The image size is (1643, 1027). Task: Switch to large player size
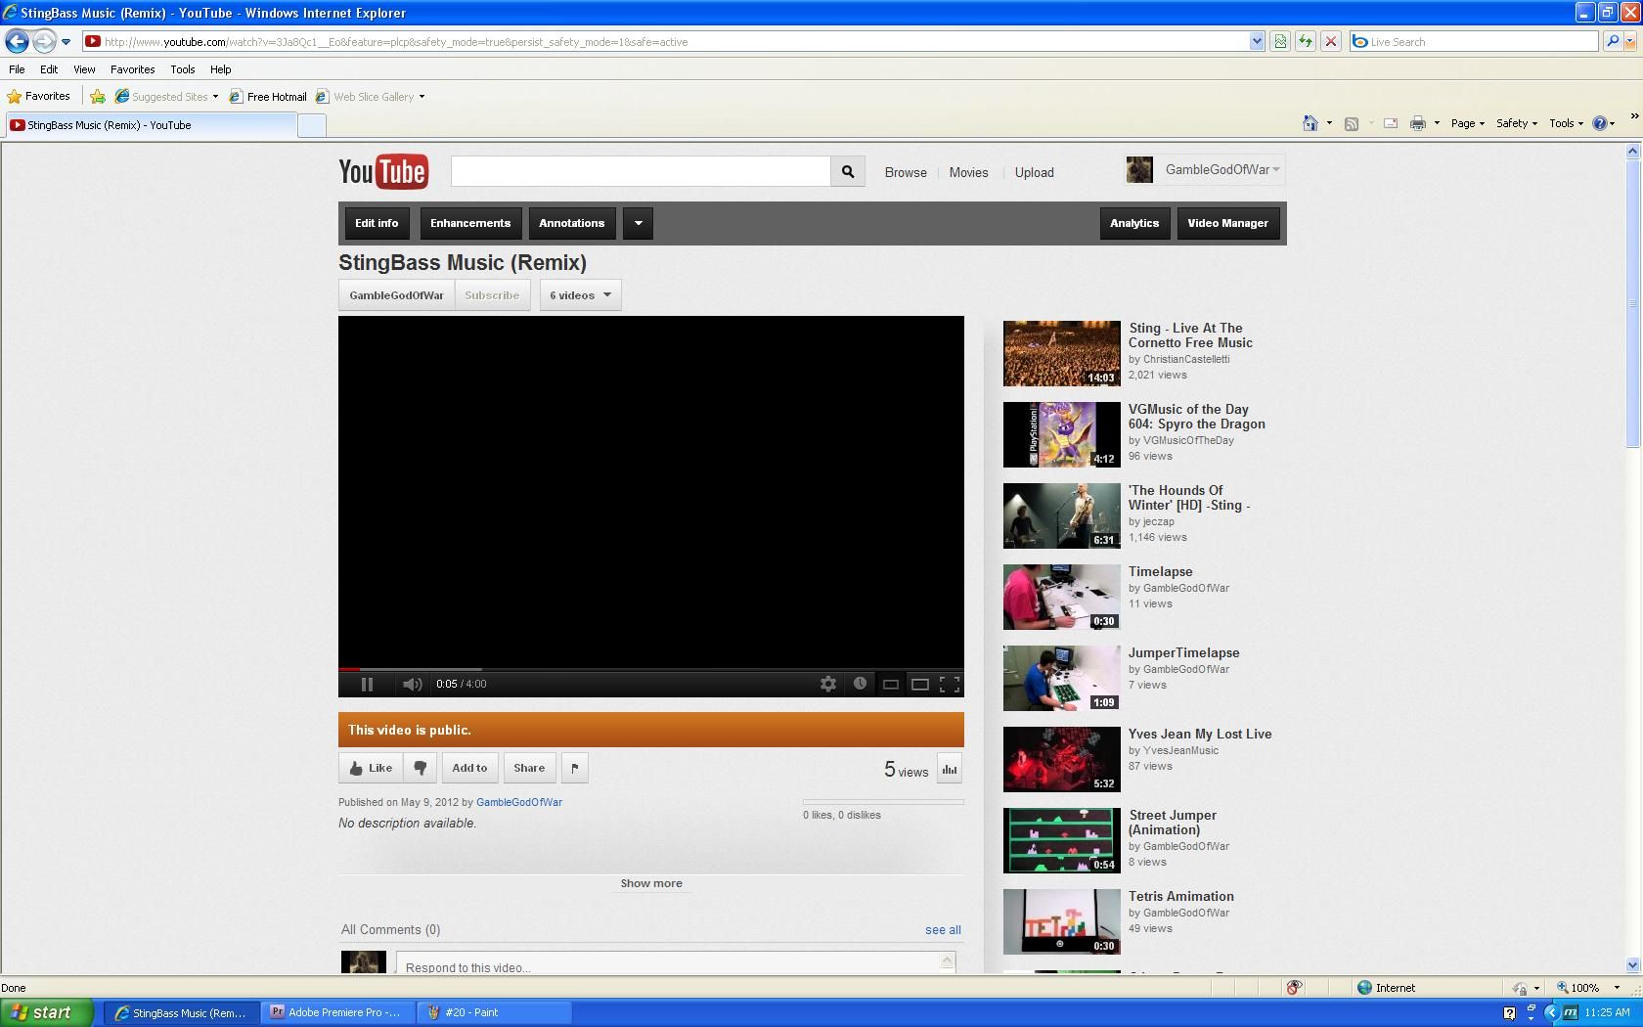pos(920,685)
